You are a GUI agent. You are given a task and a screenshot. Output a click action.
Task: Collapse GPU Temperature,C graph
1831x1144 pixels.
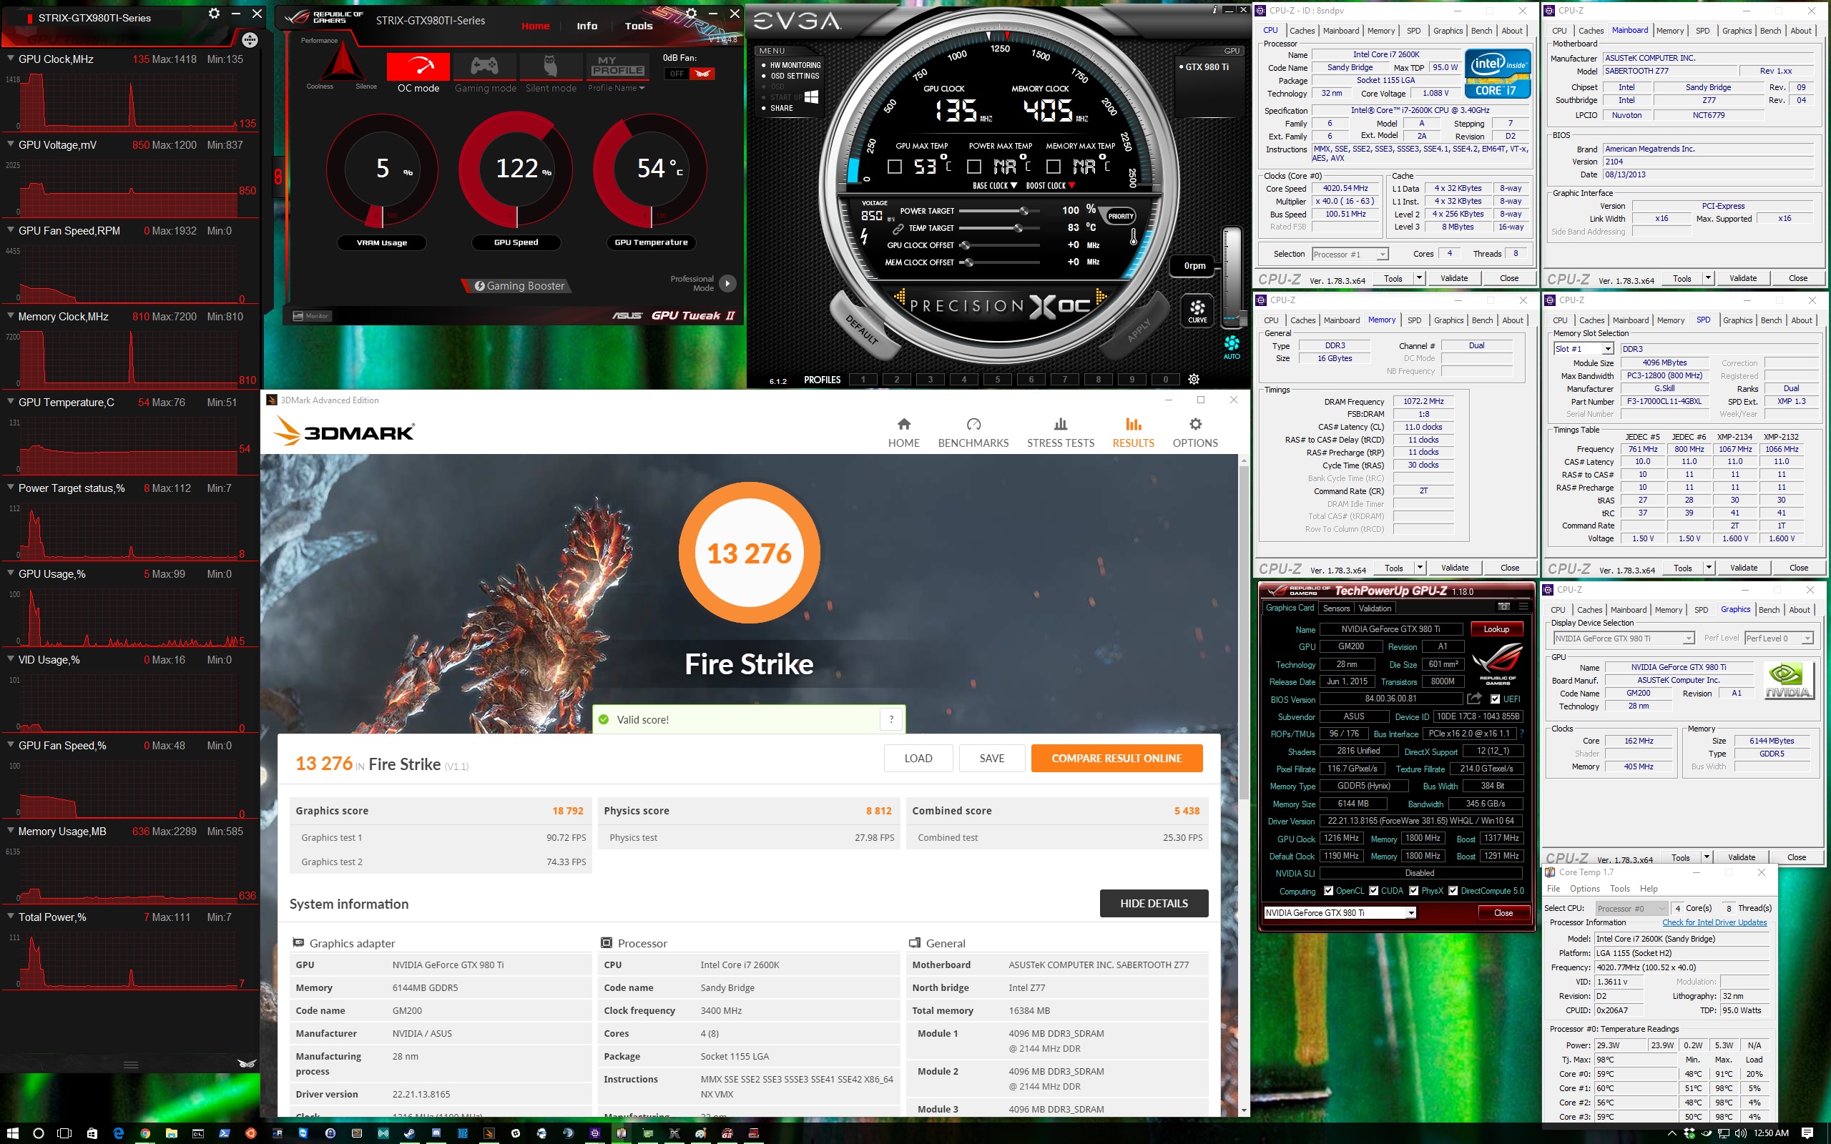pos(11,402)
